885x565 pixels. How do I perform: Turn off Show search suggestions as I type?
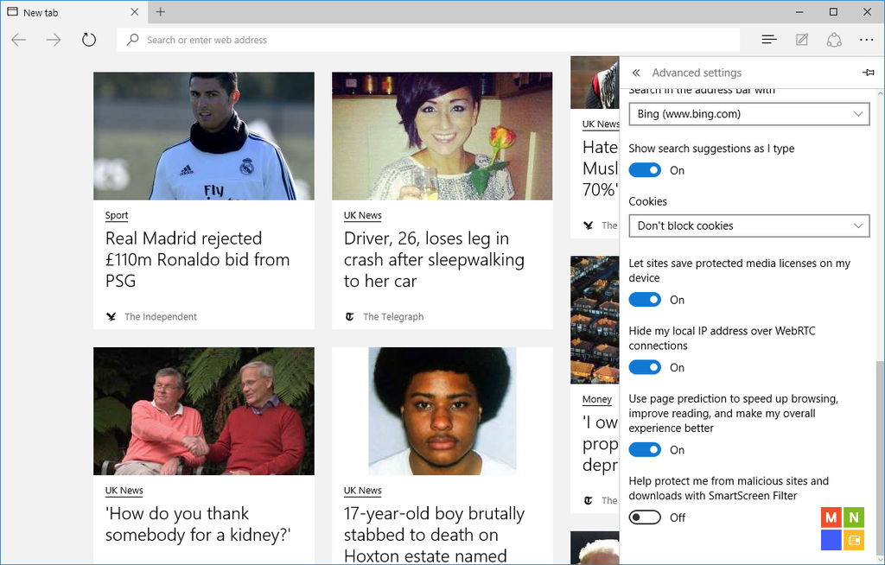(645, 170)
